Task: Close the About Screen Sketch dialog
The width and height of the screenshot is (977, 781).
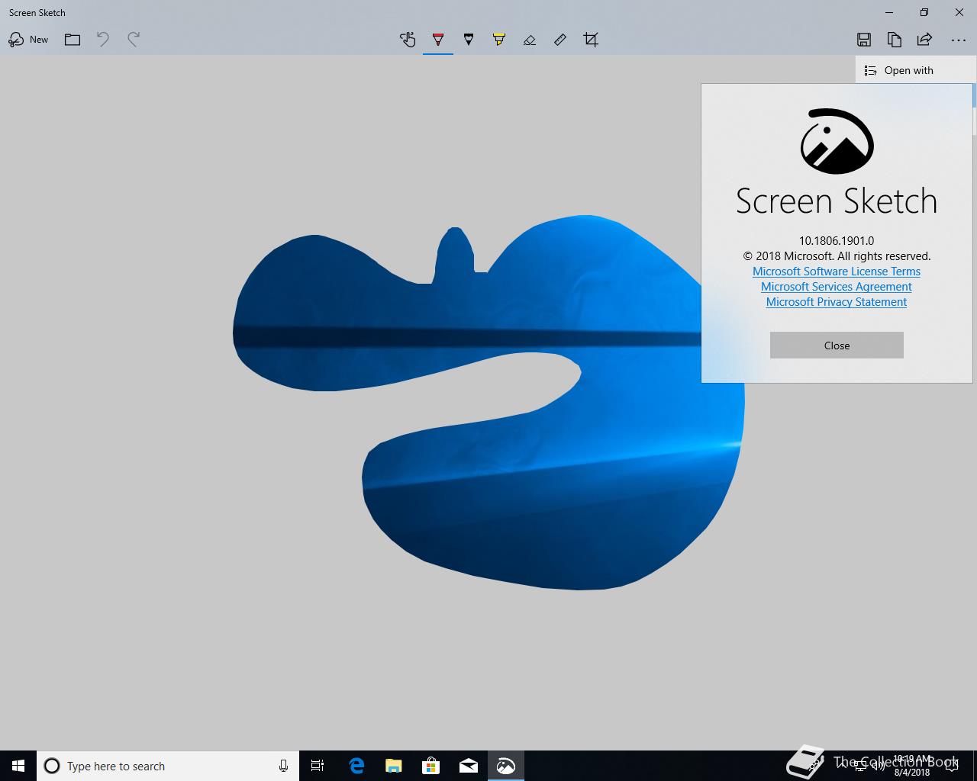Action: pyautogui.click(x=837, y=346)
